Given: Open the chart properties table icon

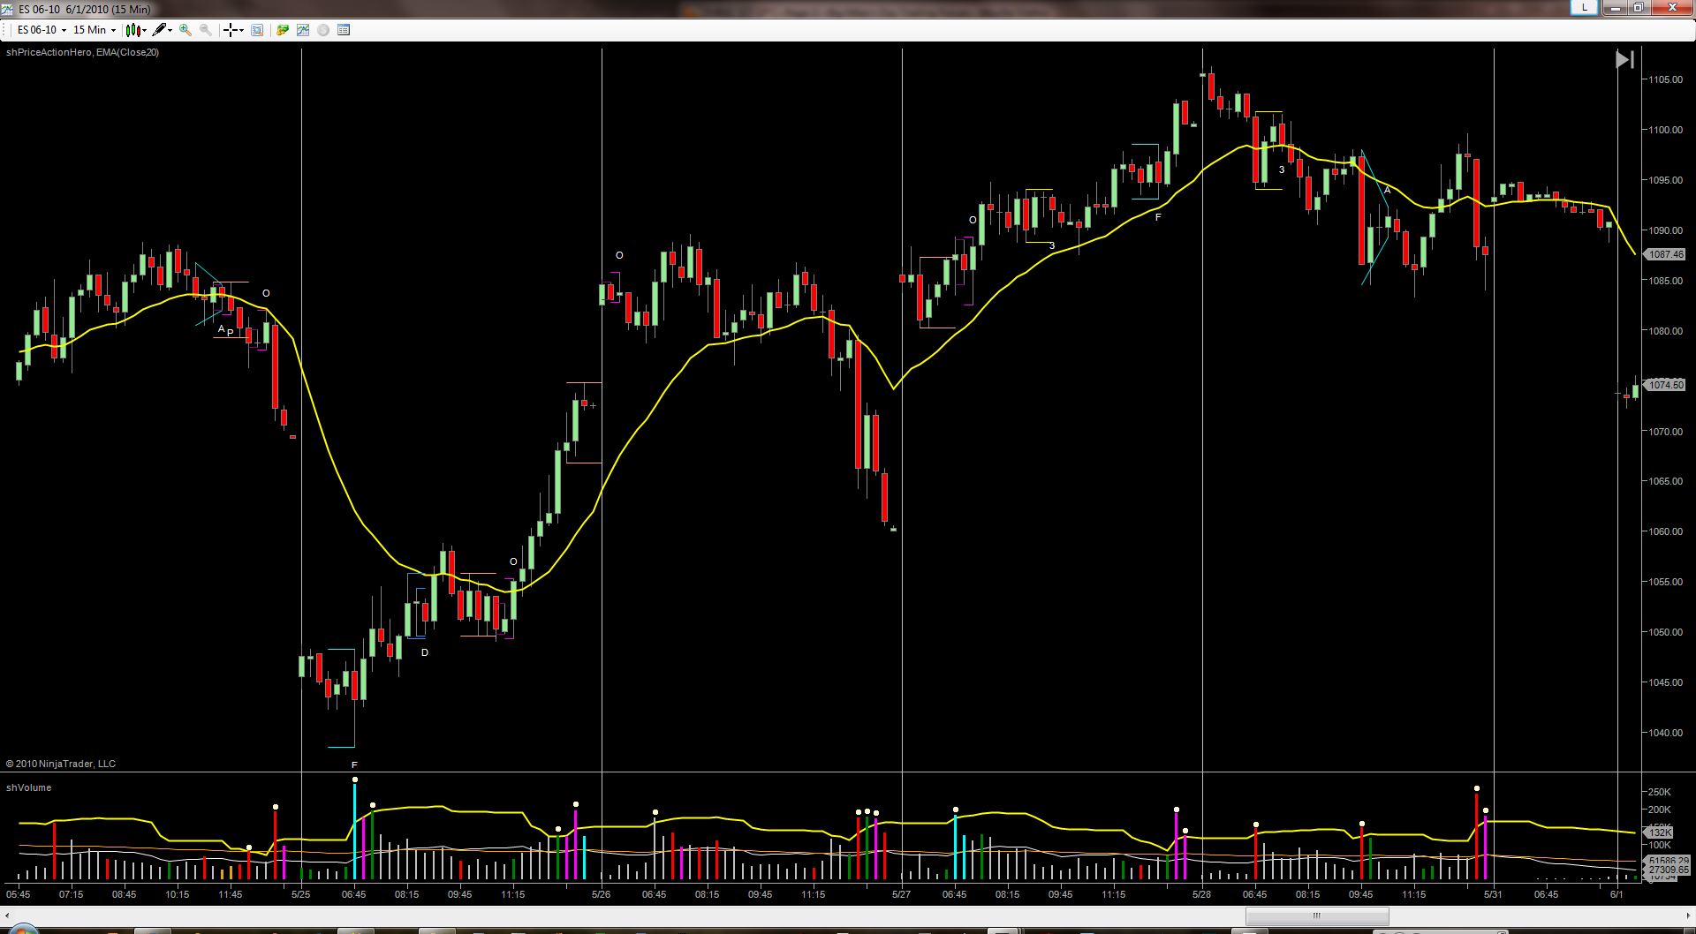Looking at the screenshot, I should (344, 30).
